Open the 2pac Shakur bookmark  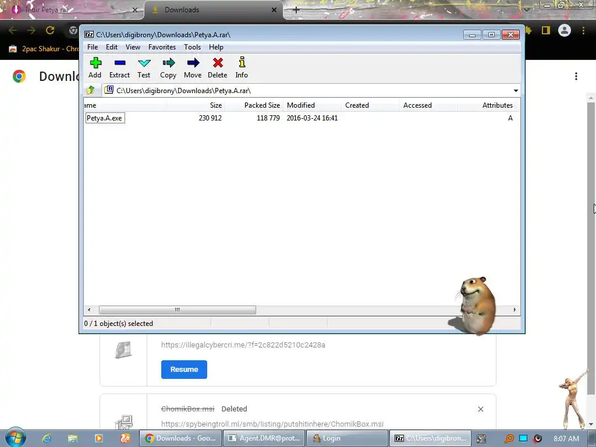(44, 49)
